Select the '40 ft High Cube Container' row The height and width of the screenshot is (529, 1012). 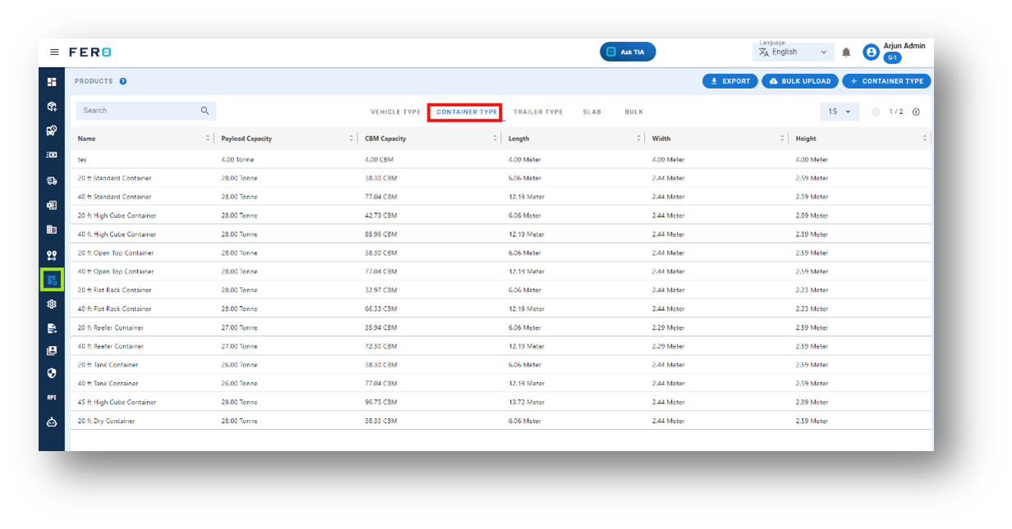click(501, 235)
